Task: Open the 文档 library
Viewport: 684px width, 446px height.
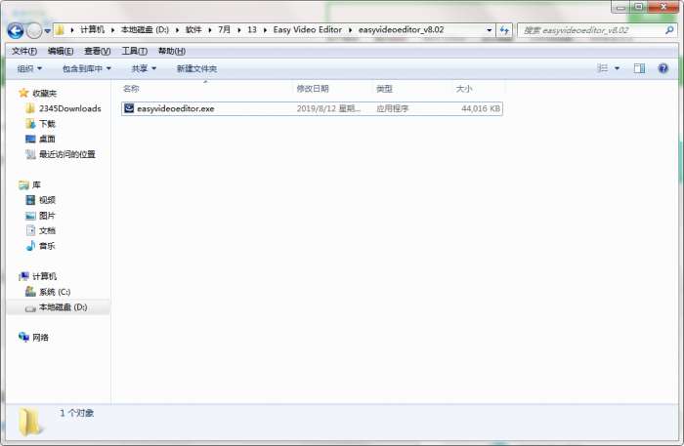Action: [47, 231]
